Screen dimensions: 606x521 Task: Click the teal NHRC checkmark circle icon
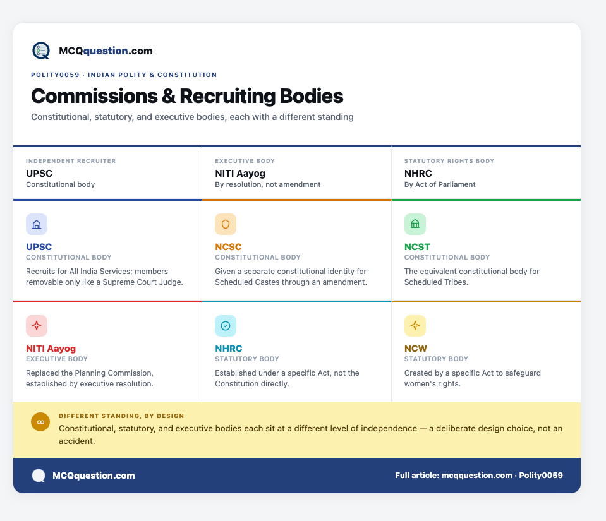tap(226, 326)
